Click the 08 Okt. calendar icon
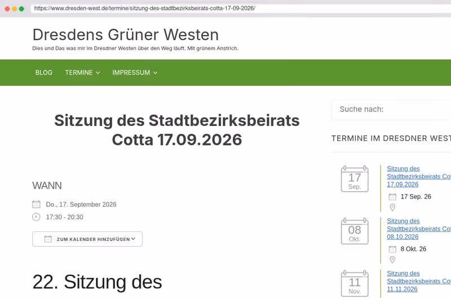 pyautogui.click(x=355, y=231)
